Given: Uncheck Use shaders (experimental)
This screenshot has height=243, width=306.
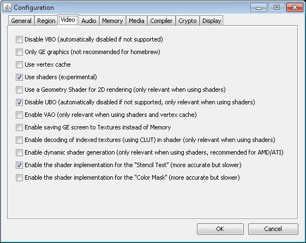Looking at the screenshot, I should click(x=19, y=77).
